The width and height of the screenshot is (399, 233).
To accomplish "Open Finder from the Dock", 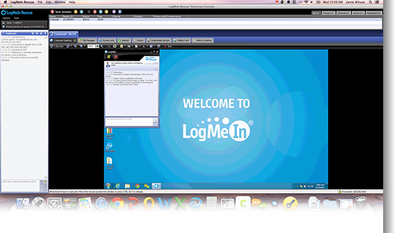I will tap(23, 204).
